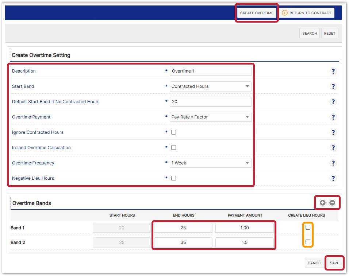The height and width of the screenshot is (276, 349).
Task: Click the Create Overtime button
Action: [x=257, y=13]
